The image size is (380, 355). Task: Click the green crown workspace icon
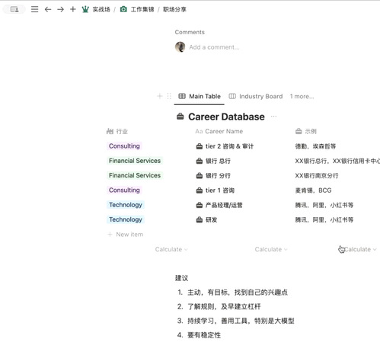(x=85, y=9)
